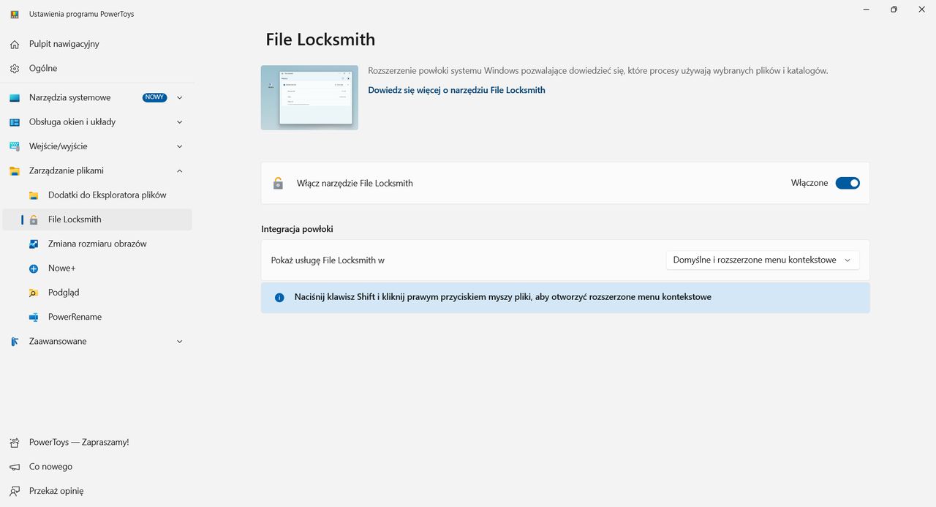Open the PowerRename icon in sidebar
This screenshot has height=507, width=936.
[x=34, y=317]
